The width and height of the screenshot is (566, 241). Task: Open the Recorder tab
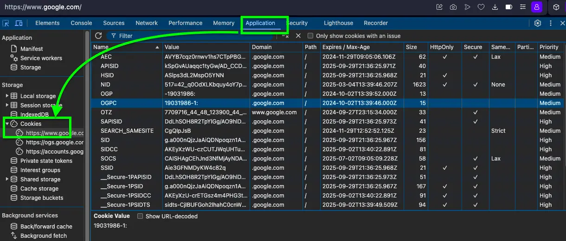pyautogui.click(x=376, y=23)
